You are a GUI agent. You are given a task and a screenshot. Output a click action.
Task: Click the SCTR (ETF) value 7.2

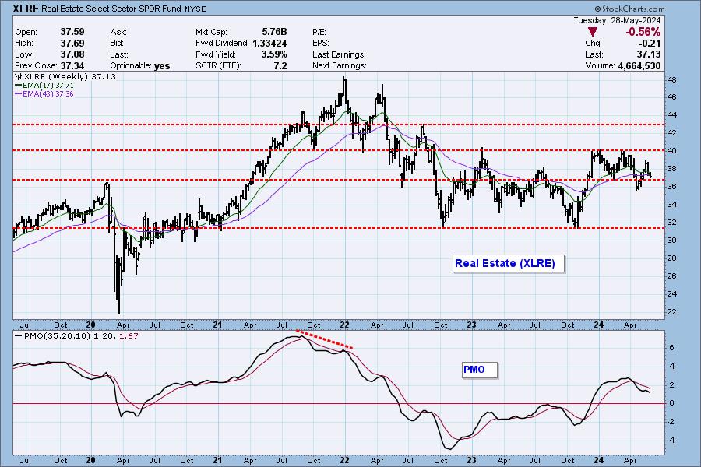click(x=280, y=65)
